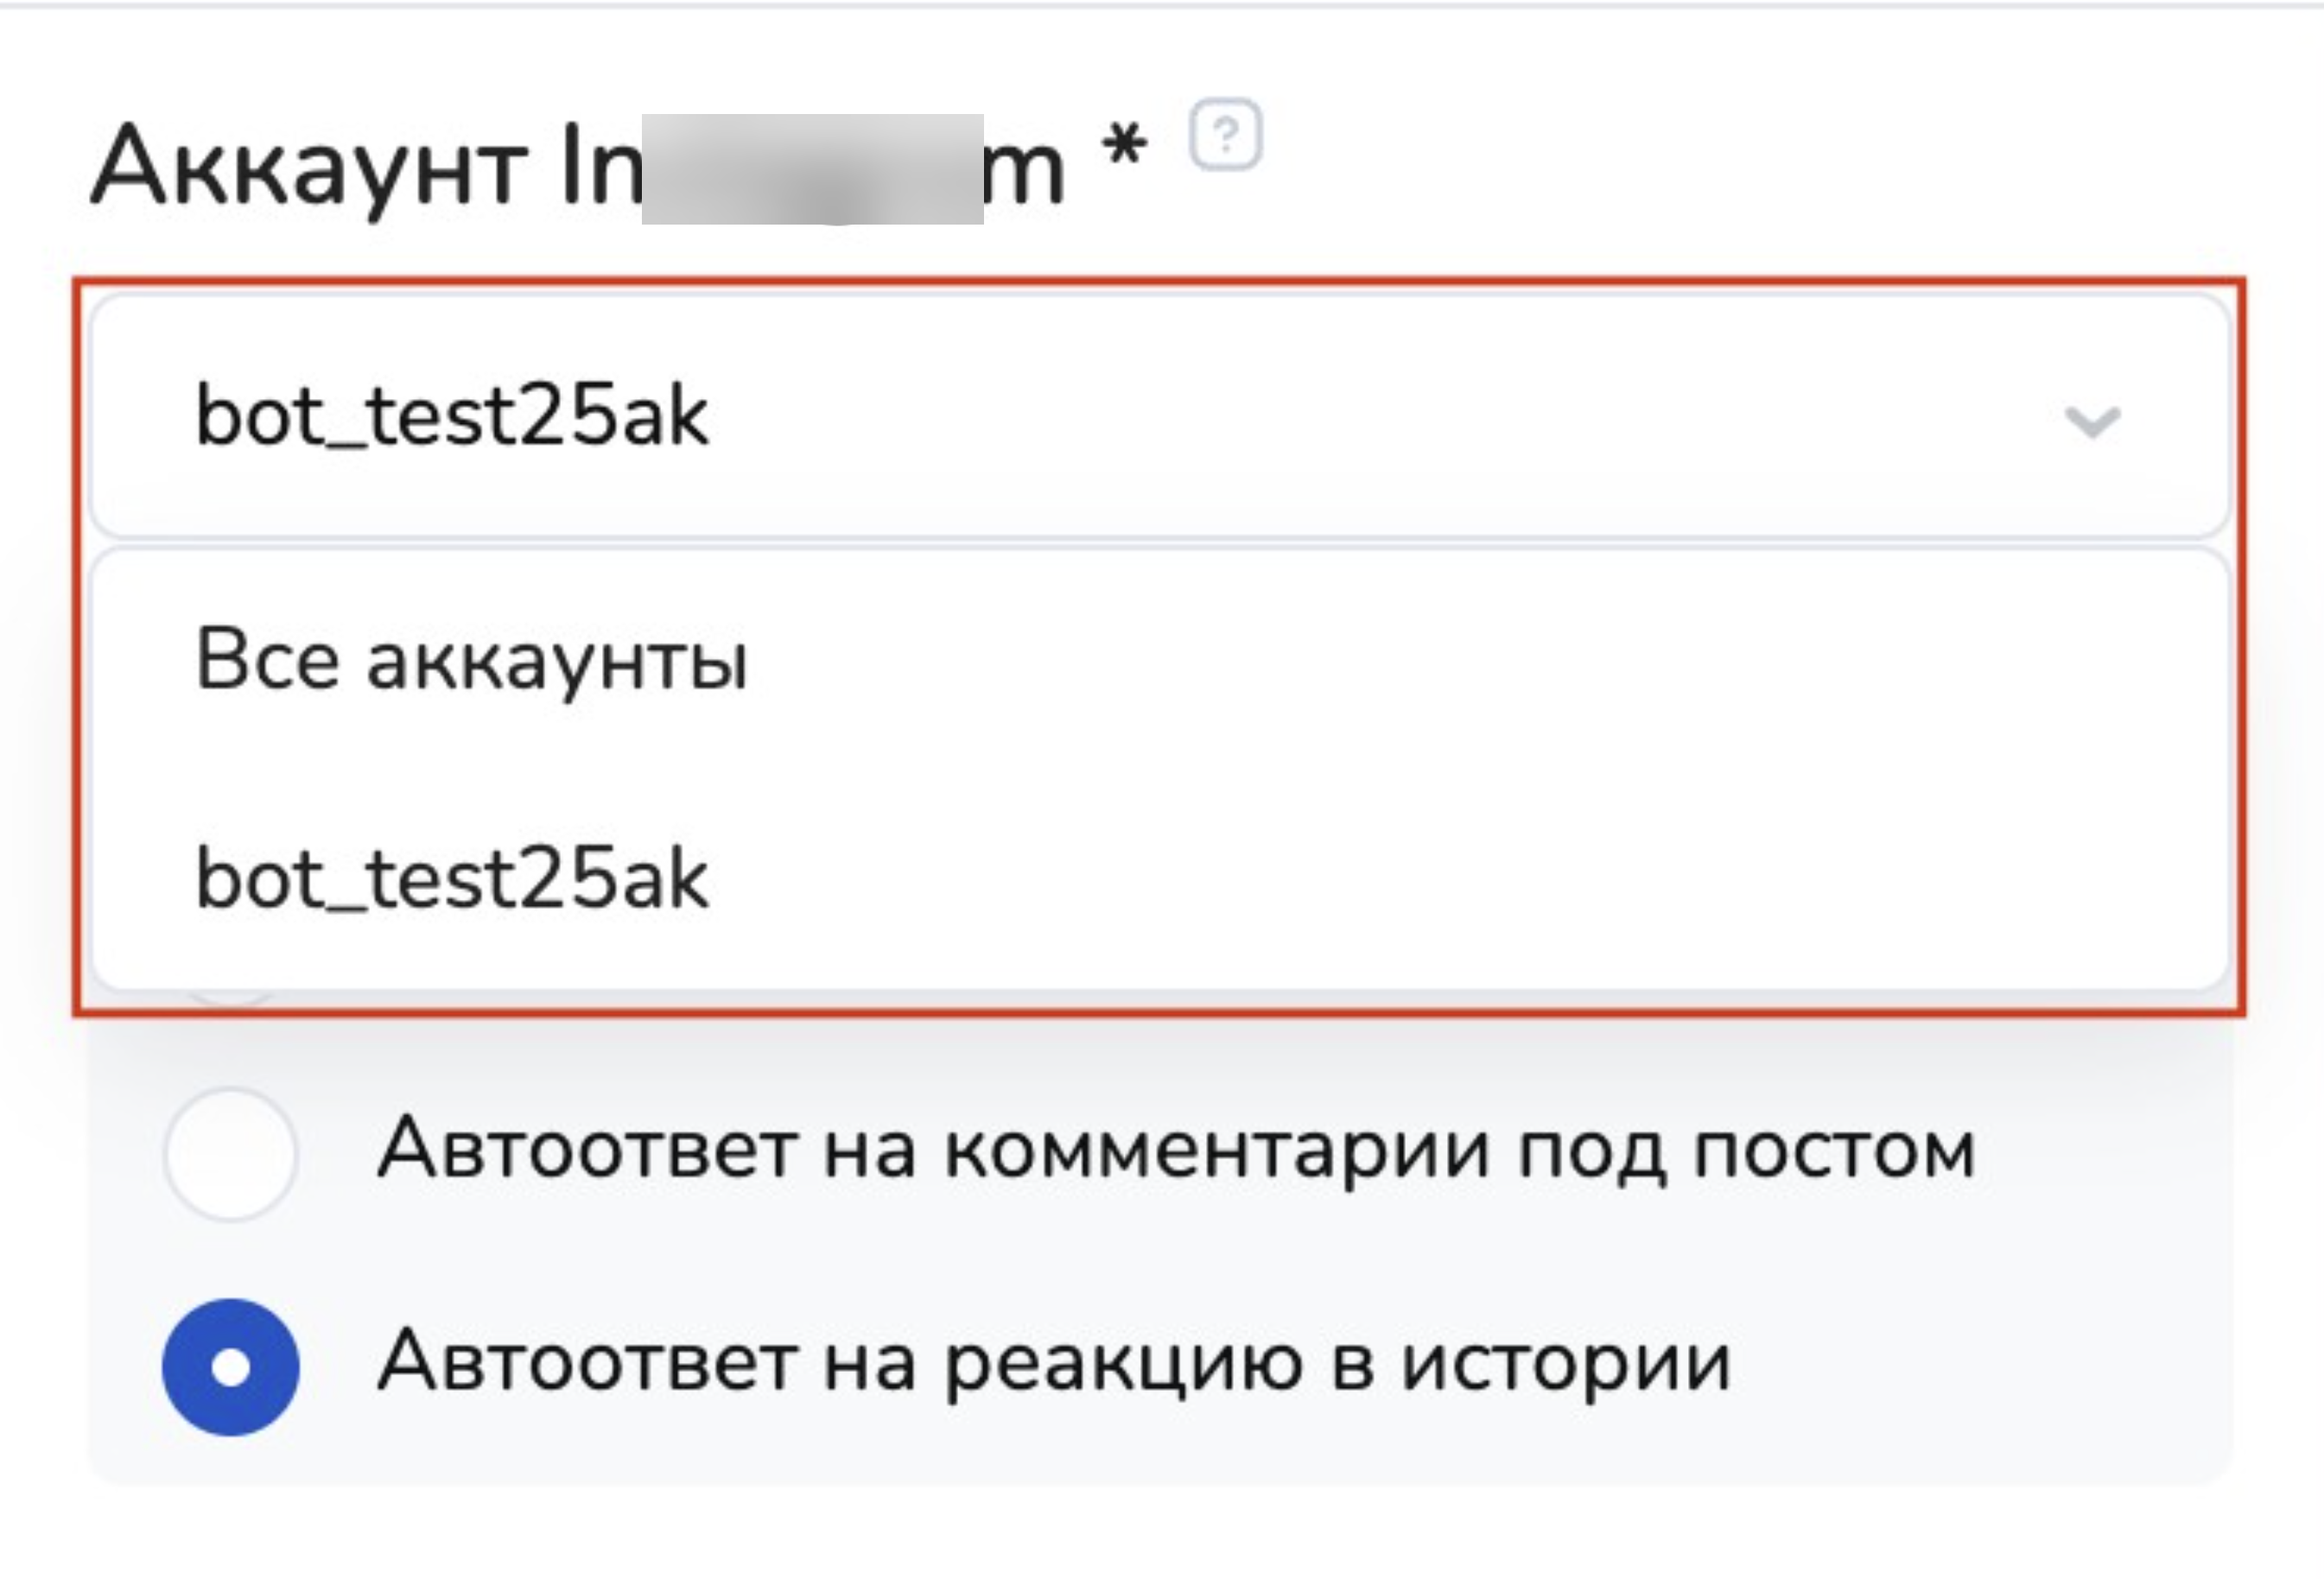Click the blurred part of the account heading
This screenshot has width=2324, height=1579.
coord(812,168)
